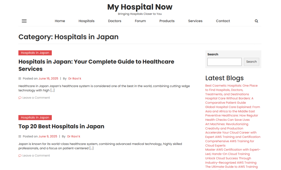Click the June 9, 2025 post date
The height and width of the screenshot is (170, 281).
pos(48,136)
